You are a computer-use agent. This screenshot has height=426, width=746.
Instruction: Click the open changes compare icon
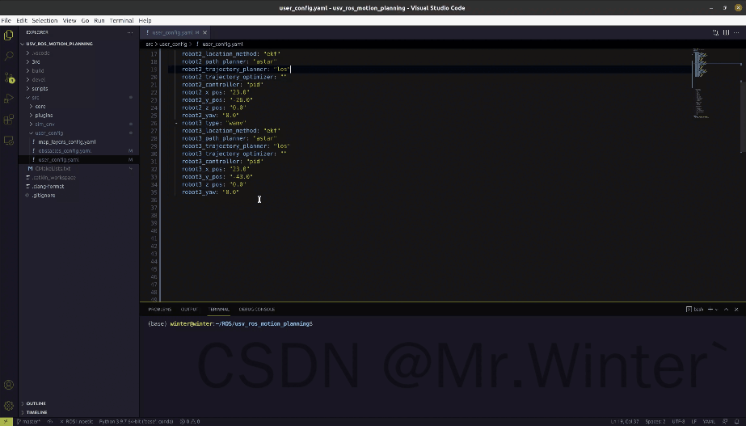coord(715,32)
